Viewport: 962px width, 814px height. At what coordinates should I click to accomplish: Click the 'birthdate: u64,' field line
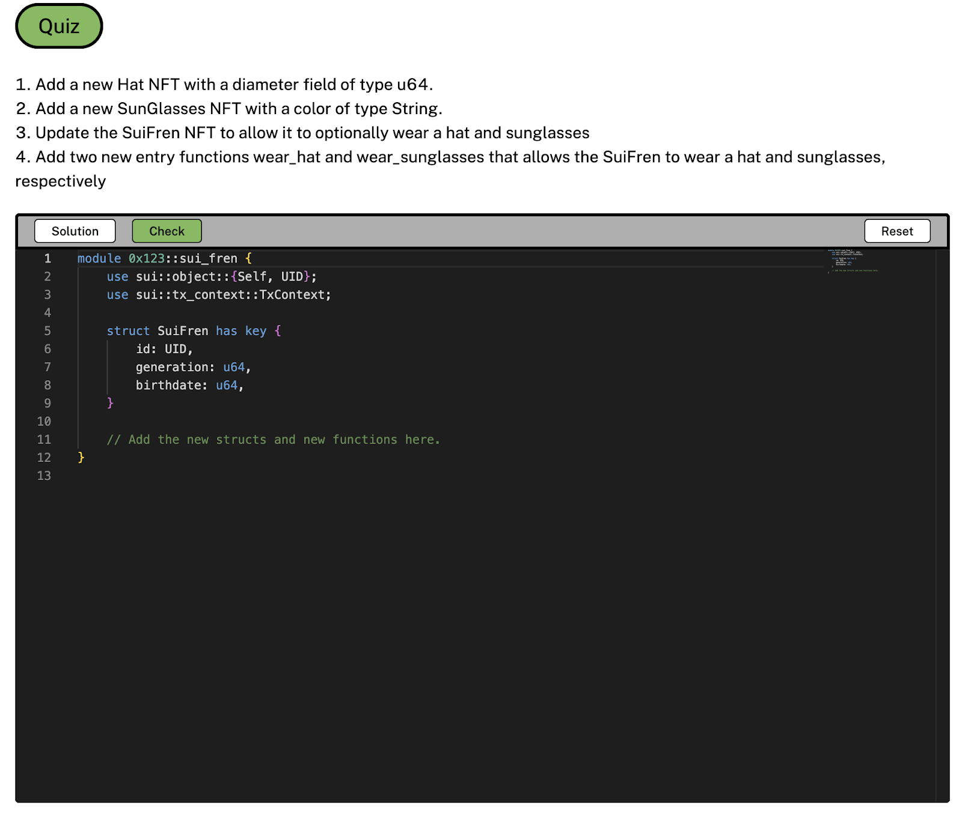click(x=189, y=385)
